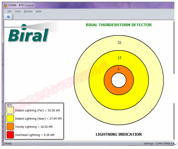178x149 pixels.
Task: Click the red Overhead Lightning swatch
Action: (10, 135)
